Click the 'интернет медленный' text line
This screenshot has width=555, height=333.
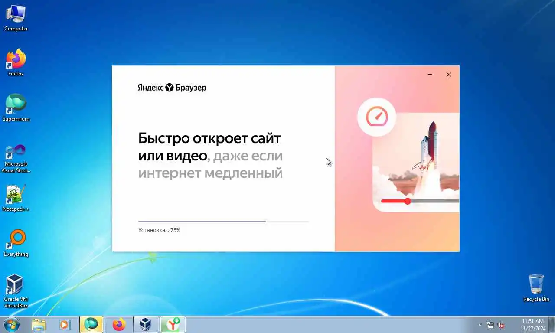[x=210, y=173]
